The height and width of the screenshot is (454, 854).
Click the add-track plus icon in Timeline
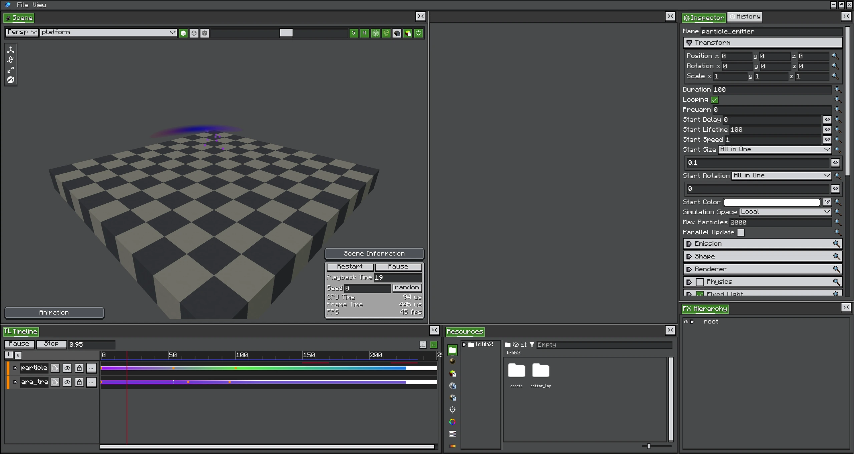tap(9, 355)
